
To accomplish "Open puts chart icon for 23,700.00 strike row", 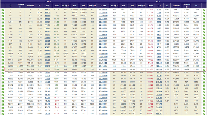I will [204, 98].
